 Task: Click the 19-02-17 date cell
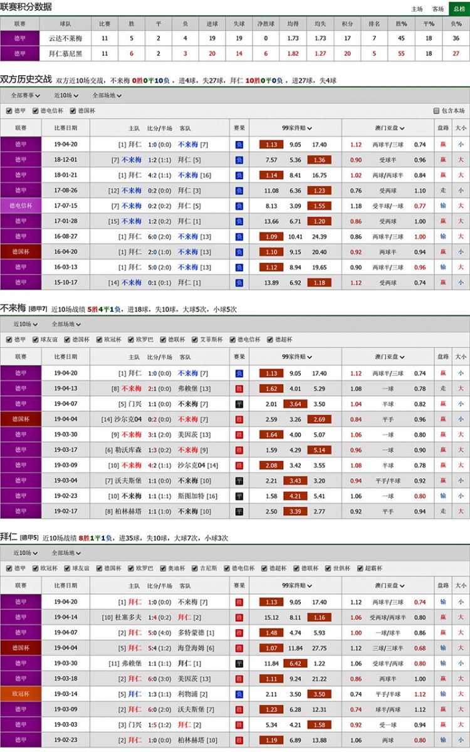[66, 511]
